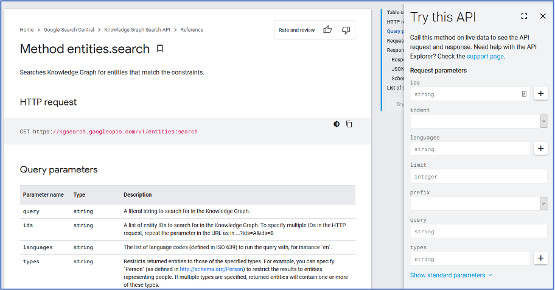The height and width of the screenshot is (290, 555).
Task: Close the Try this API panel
Action: click(542, 16)
